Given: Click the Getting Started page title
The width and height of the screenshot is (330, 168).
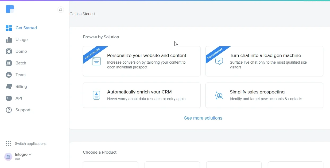Looking at the screenshot, I should click(82, 14).
